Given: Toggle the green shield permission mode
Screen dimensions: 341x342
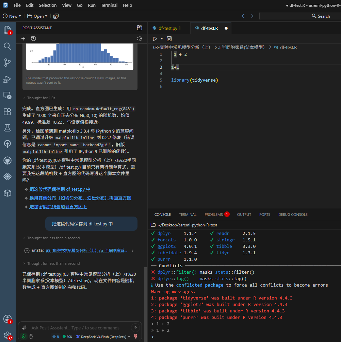Looking at the screenshot, I should [24, 337].
